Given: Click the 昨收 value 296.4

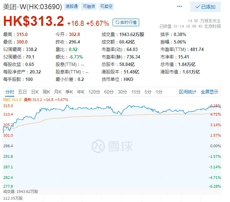Looking at the screenshot, I should [x=75, y=42].
